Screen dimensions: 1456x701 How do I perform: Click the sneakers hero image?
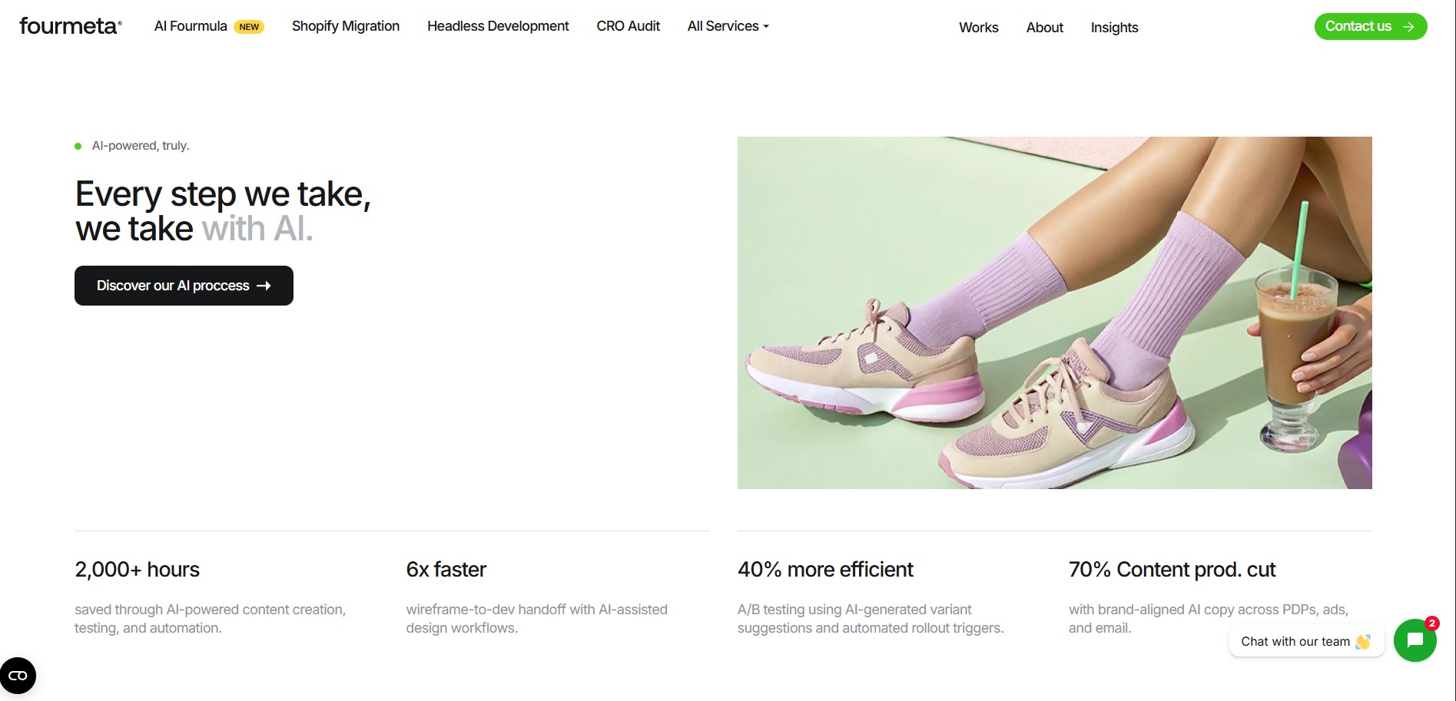pyautogui.click(x=1054, y=312)
